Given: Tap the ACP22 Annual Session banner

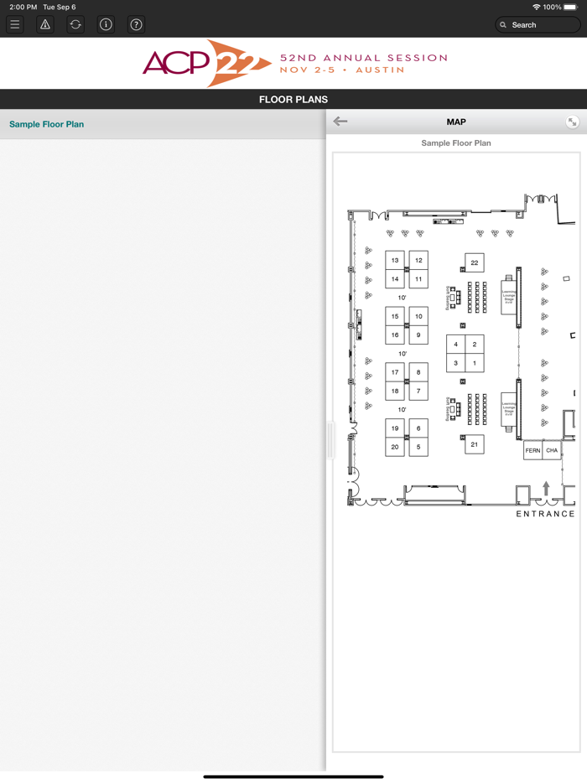Looking at the screenshot, I should pos(293,64).
